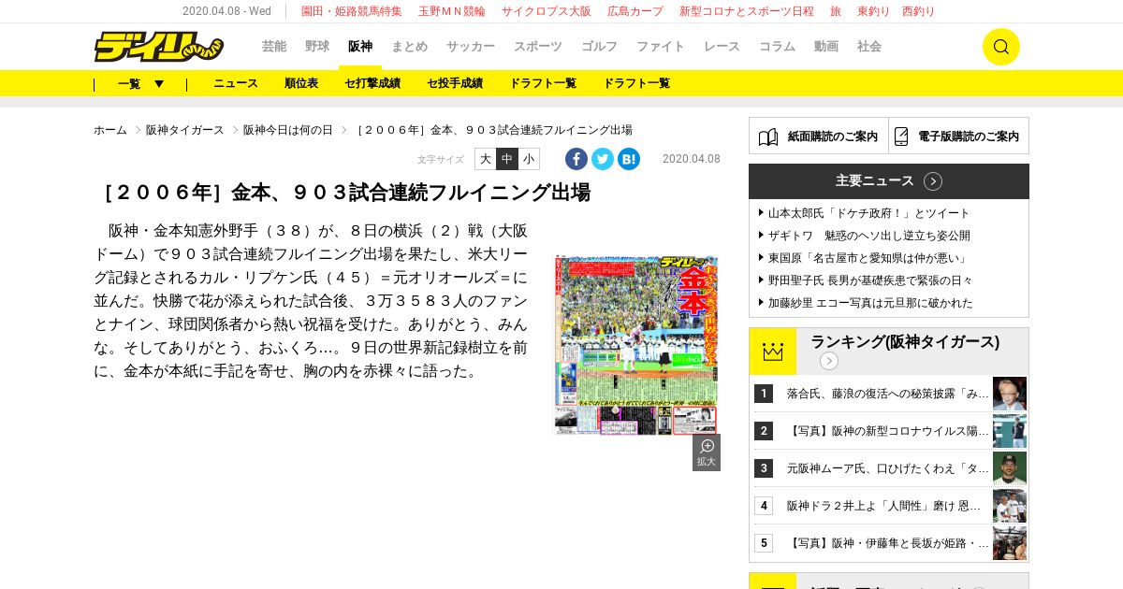Screen dimensions: 1123x589
Task: Open rank 4 阪神ドラ２井上 article
Action: tap(884, 506)
